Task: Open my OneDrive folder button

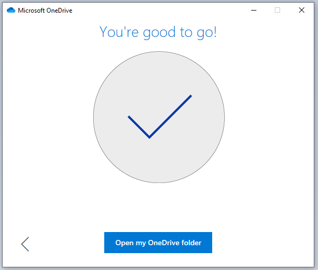Action: (x=158, y=243)
